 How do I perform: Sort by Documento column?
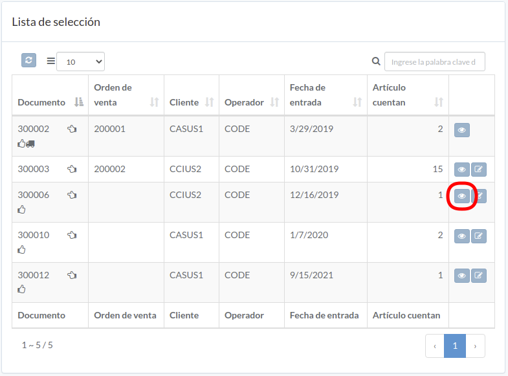50,95
